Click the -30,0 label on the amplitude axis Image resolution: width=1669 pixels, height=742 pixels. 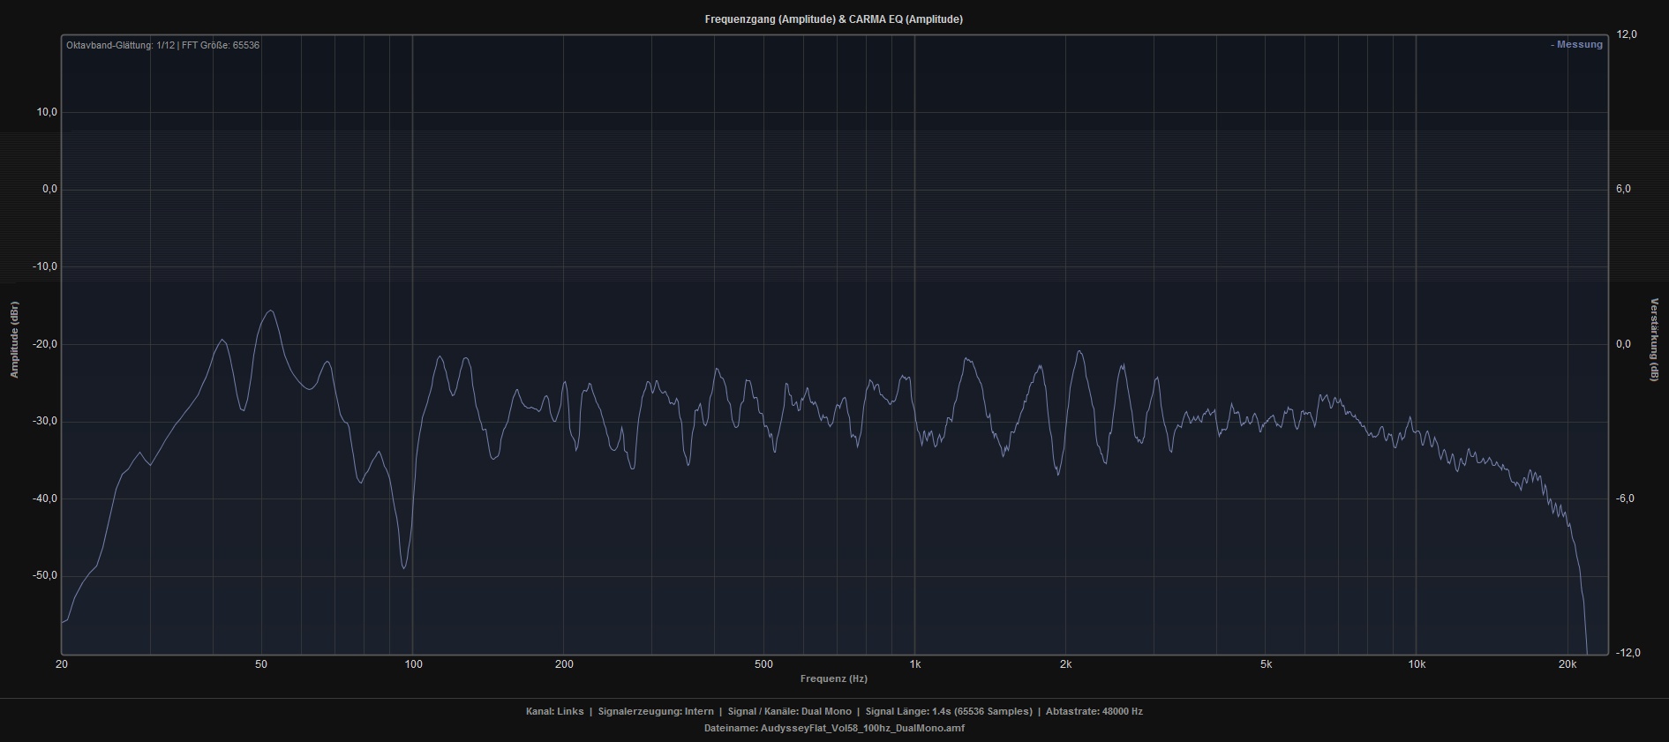(45, 421)
